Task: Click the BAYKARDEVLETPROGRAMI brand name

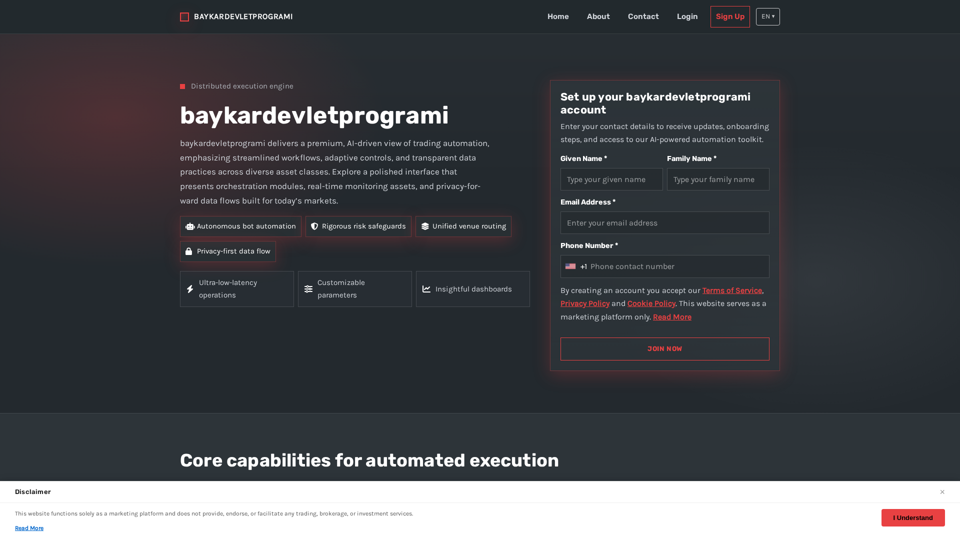Action: 243,17
